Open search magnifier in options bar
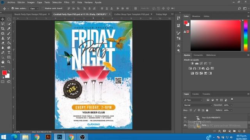 (x=239, y=9)
